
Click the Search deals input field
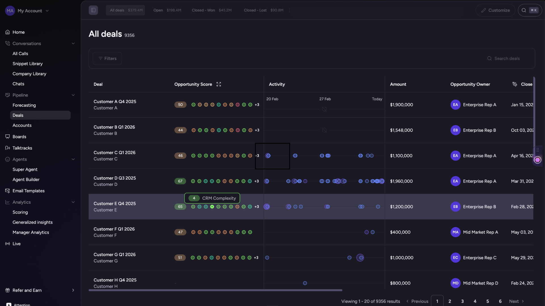pos(507,58)
